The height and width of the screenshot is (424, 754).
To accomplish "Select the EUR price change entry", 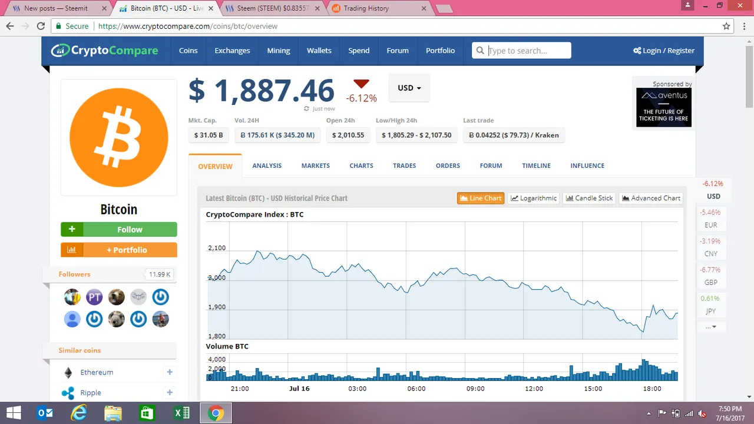I will (711, 218).
